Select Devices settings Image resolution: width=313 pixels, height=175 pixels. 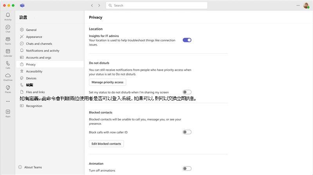coord(50,78)
